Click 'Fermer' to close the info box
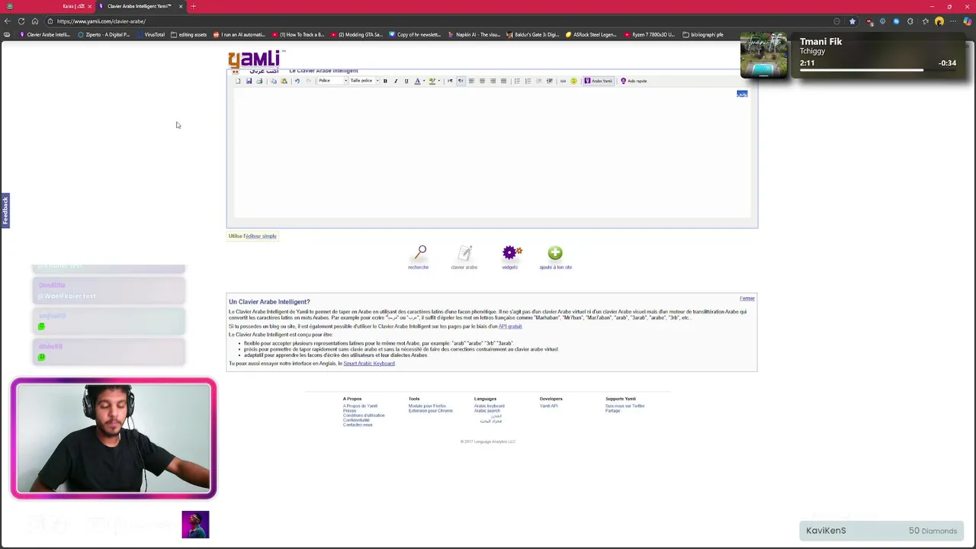The width and height of the screenshot is (976, 549). click(747, 299)
